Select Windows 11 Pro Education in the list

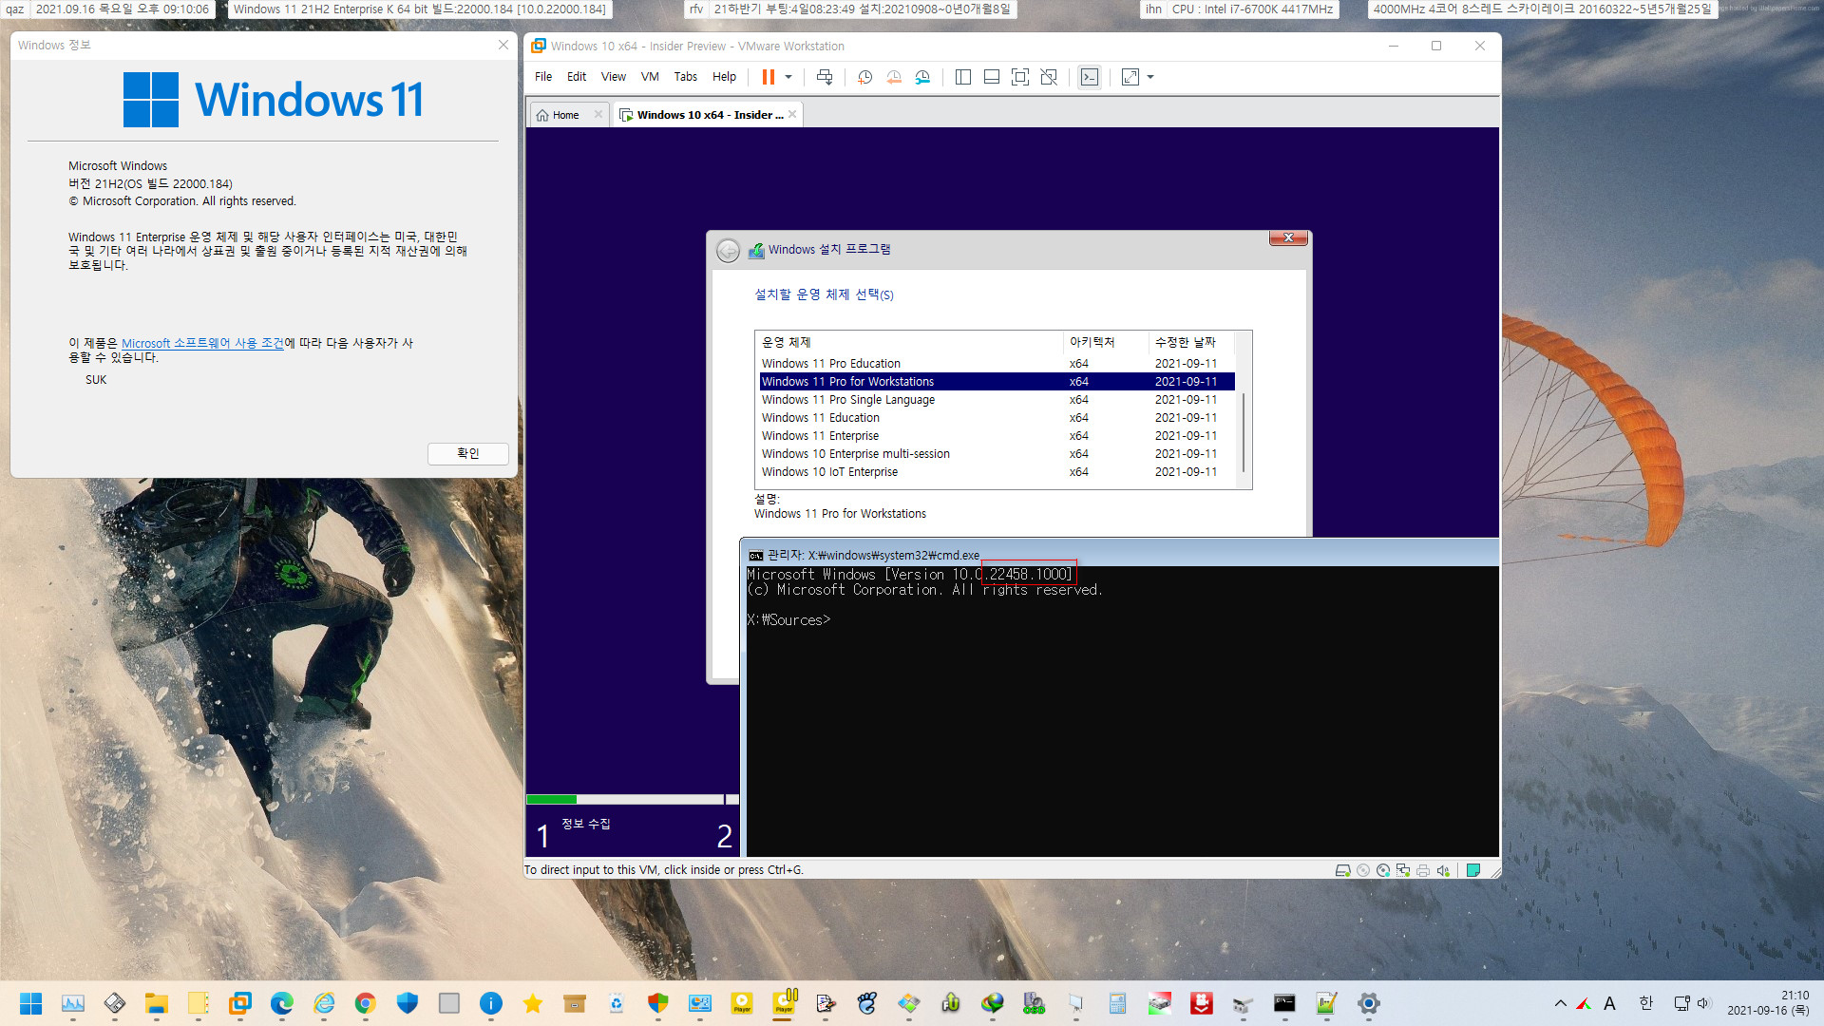coord(997,364)
